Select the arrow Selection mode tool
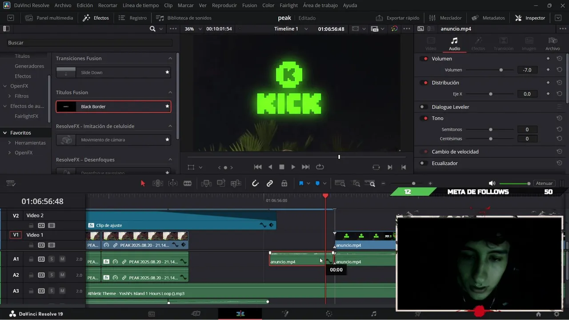Viewport: 569px width, 320px height. (143, 183)
